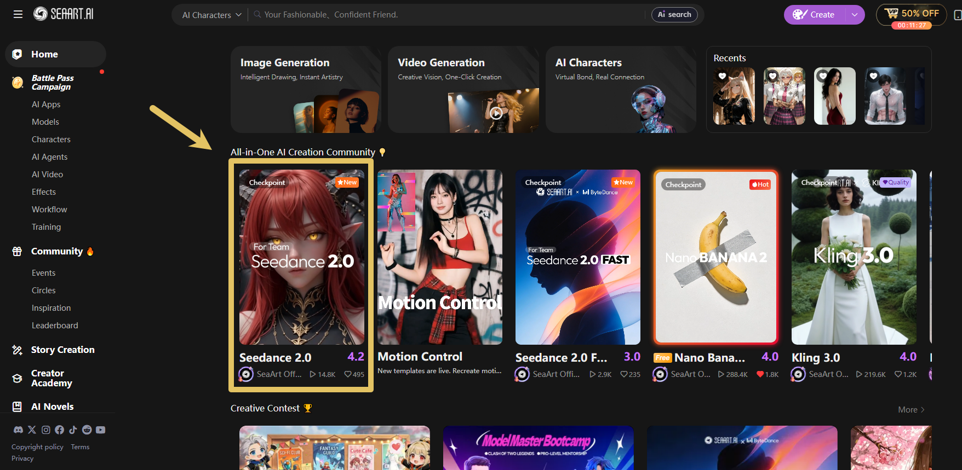
Task: Click the SeaArt avatar under Seedance 2.0 Fast
Action: click(522, 374)
